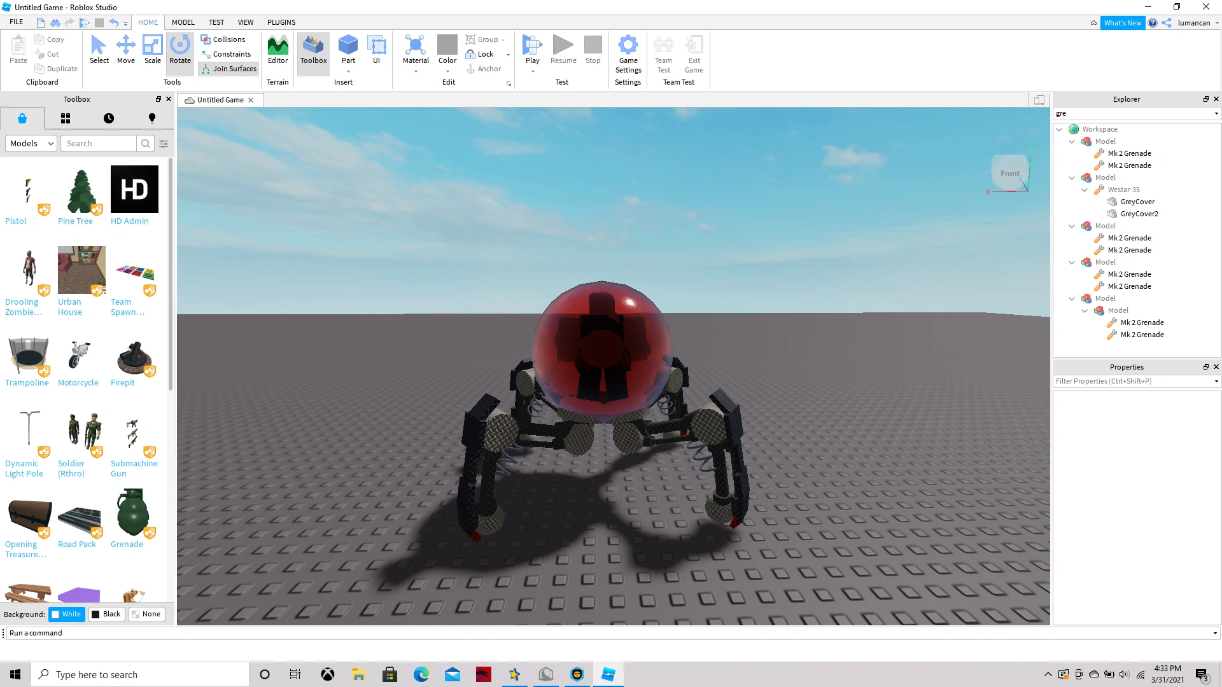Toggle Join Surfaces on
Screen dimensions: 1222x687
coord(228,69)
